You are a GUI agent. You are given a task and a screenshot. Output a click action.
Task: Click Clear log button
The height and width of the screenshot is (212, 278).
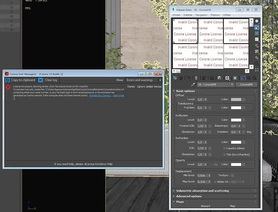pyautogui.click(x=48, y=80)
